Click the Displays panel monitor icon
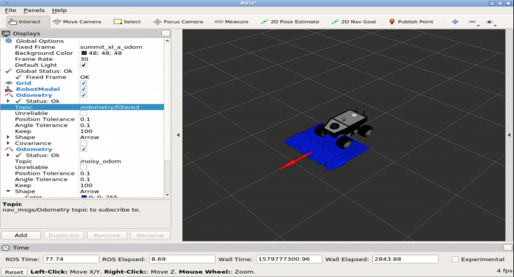The height and width of the screenshot is (277, 514). [6, 33]
